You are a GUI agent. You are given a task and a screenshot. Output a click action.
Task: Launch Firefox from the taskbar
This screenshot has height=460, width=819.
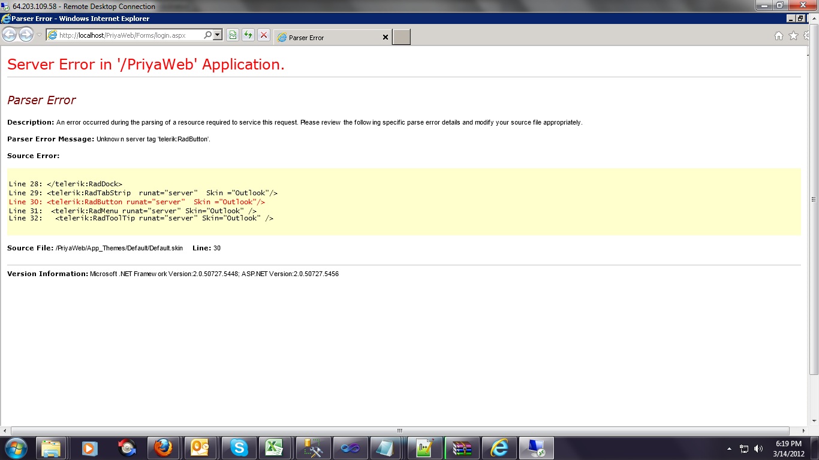pos(162,448)
